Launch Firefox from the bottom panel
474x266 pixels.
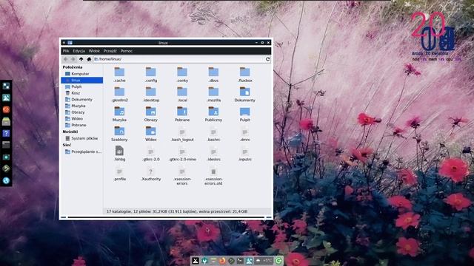tap(222, 261)
